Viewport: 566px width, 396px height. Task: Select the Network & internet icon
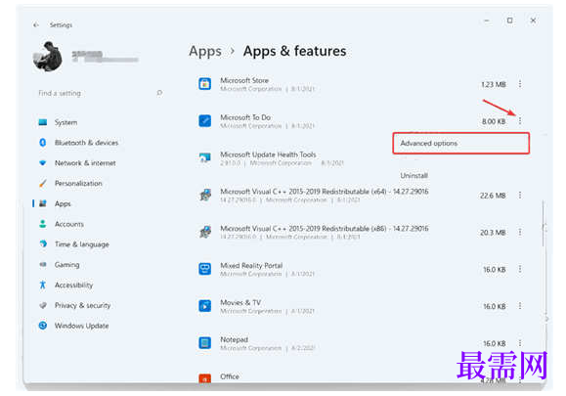[43, 163]
